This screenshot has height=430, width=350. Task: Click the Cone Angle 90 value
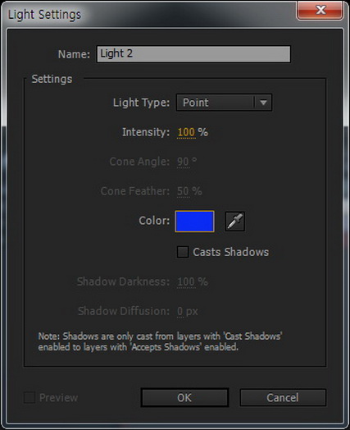183,162
